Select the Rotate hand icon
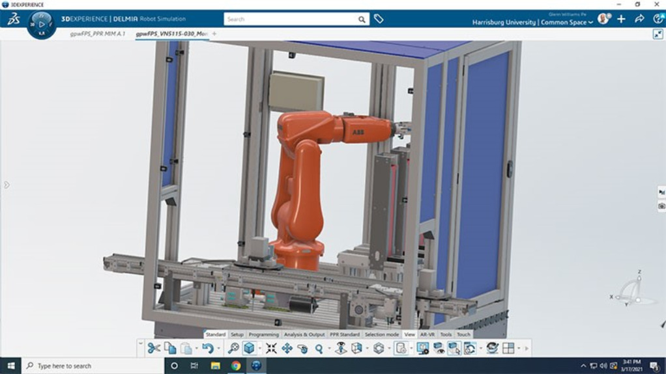The width and height of the screenshot is (666, 374). click(303, 348)
